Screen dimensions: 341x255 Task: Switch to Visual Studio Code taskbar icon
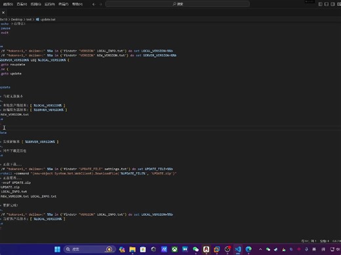click(238, 249)
